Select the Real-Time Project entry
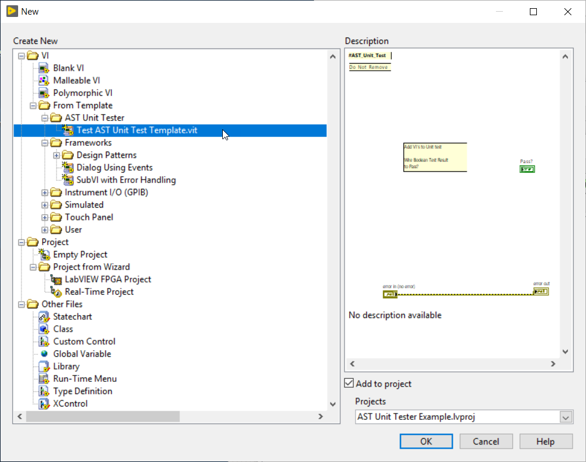 [99, 292]
